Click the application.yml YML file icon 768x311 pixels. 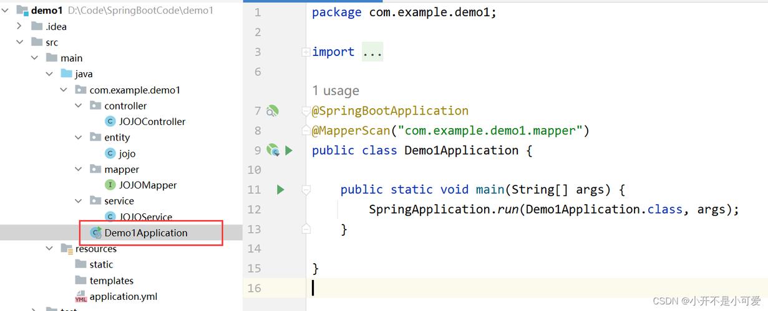pyautogui.click(x=80, y=297)
